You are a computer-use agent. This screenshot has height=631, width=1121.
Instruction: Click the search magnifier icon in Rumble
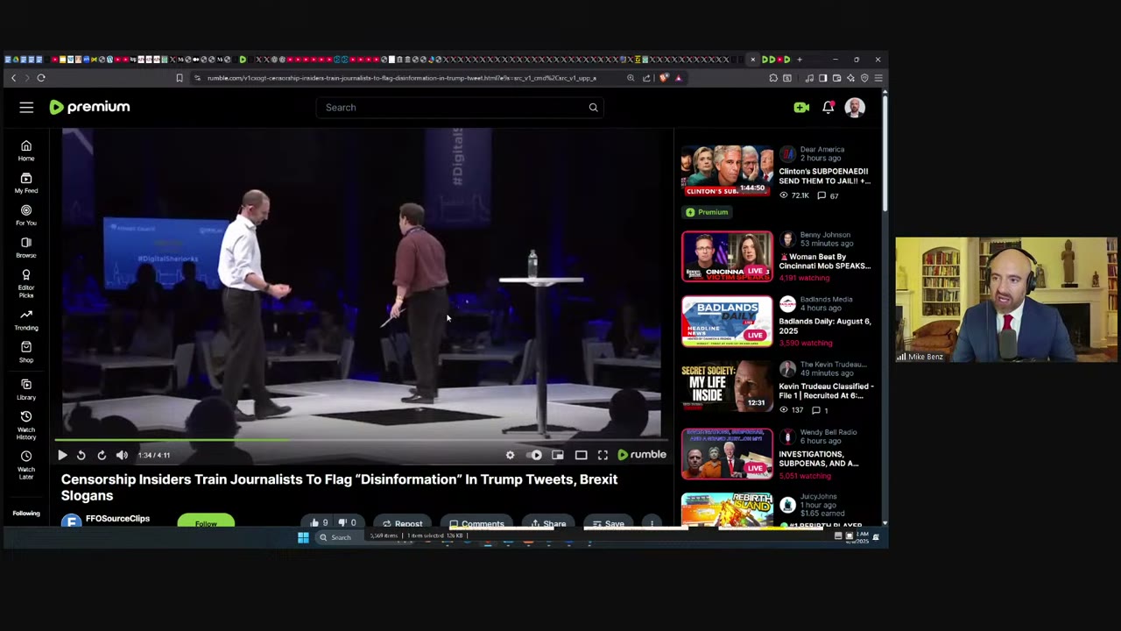(593, 108)
